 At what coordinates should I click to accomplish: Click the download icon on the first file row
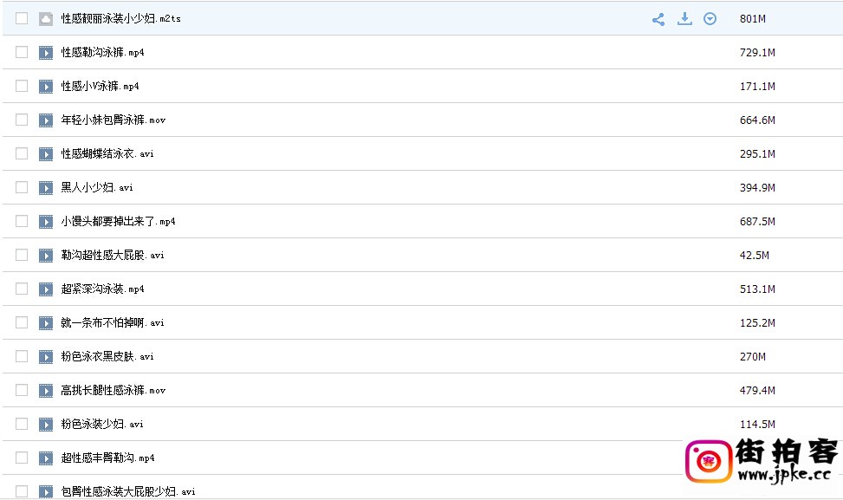pos(684,19)
